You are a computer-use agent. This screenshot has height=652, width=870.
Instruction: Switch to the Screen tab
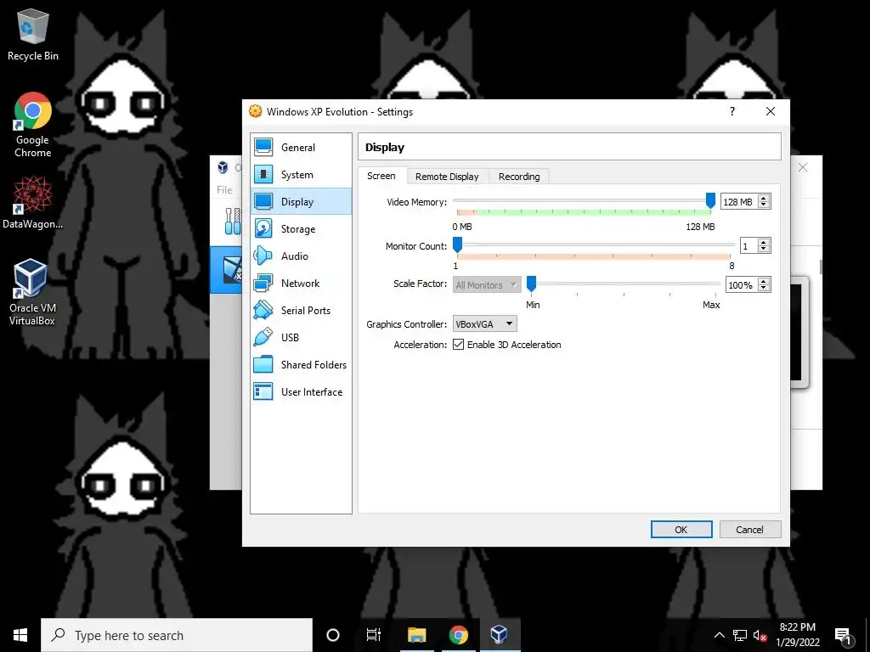[381, 176]
